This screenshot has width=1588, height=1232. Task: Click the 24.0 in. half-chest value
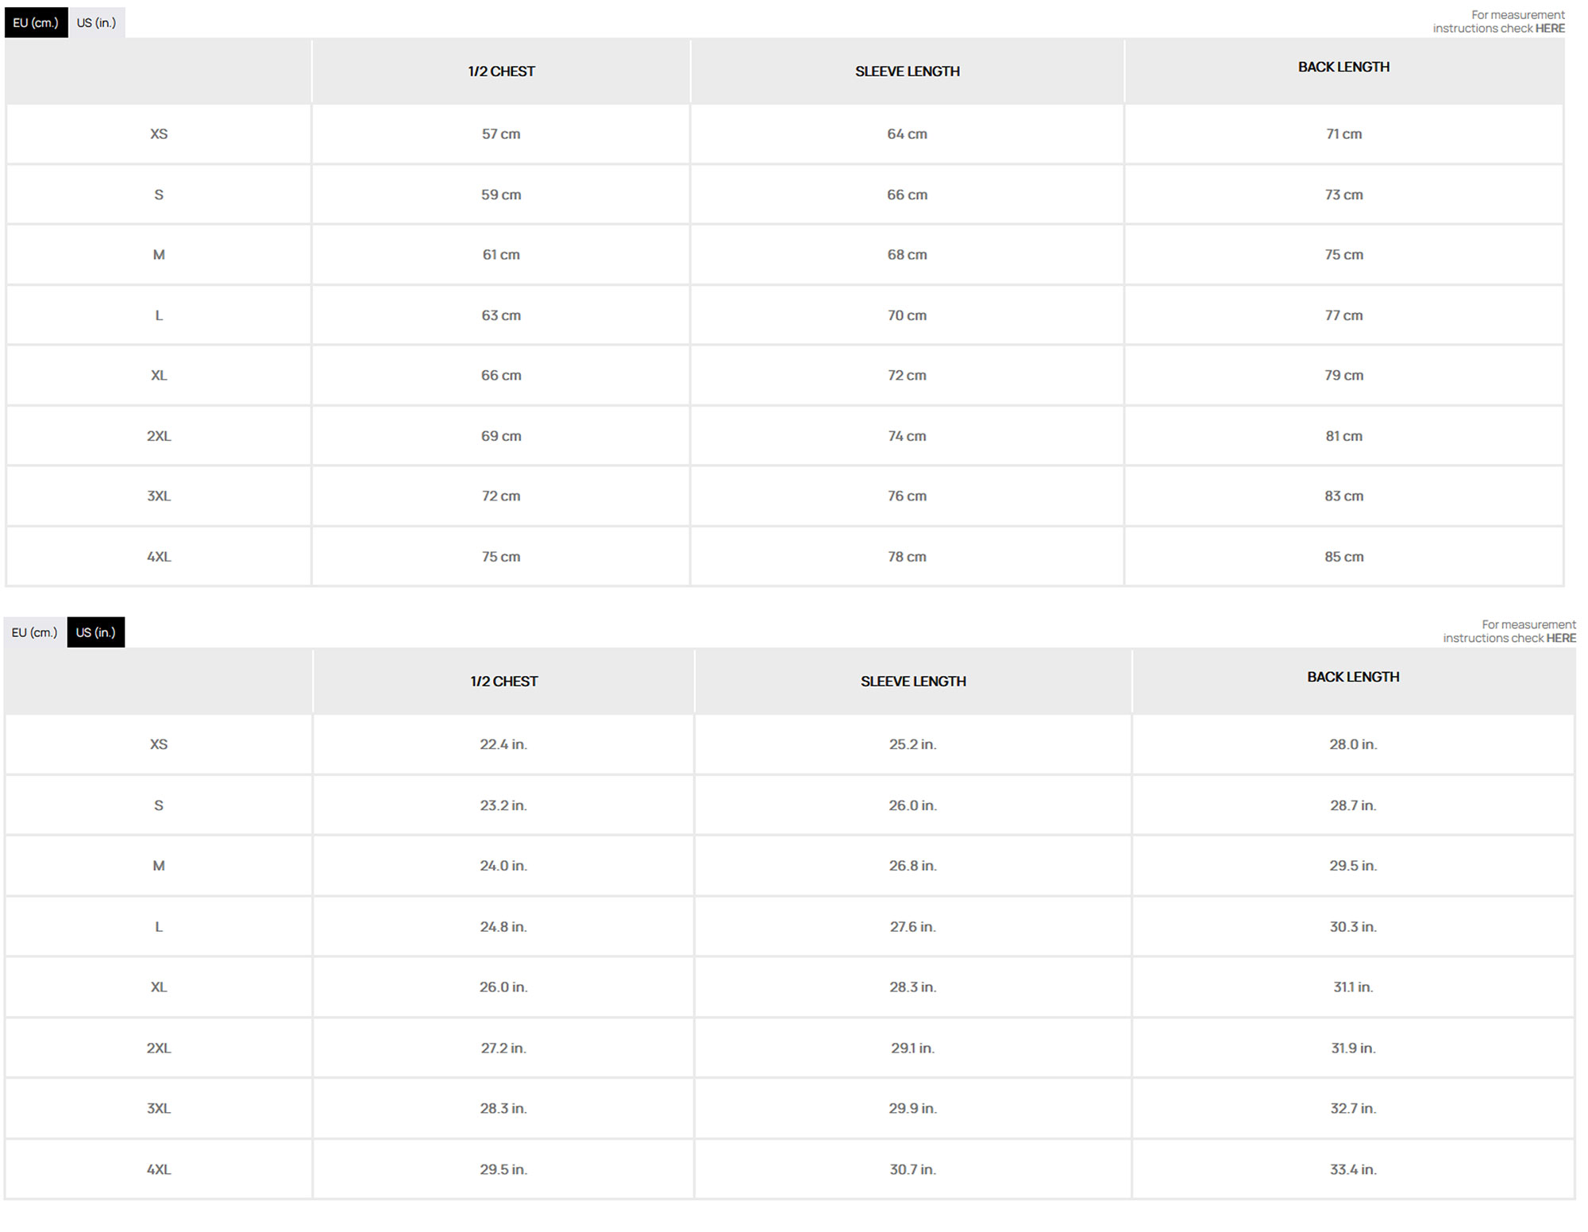click(x=503, y=866)
